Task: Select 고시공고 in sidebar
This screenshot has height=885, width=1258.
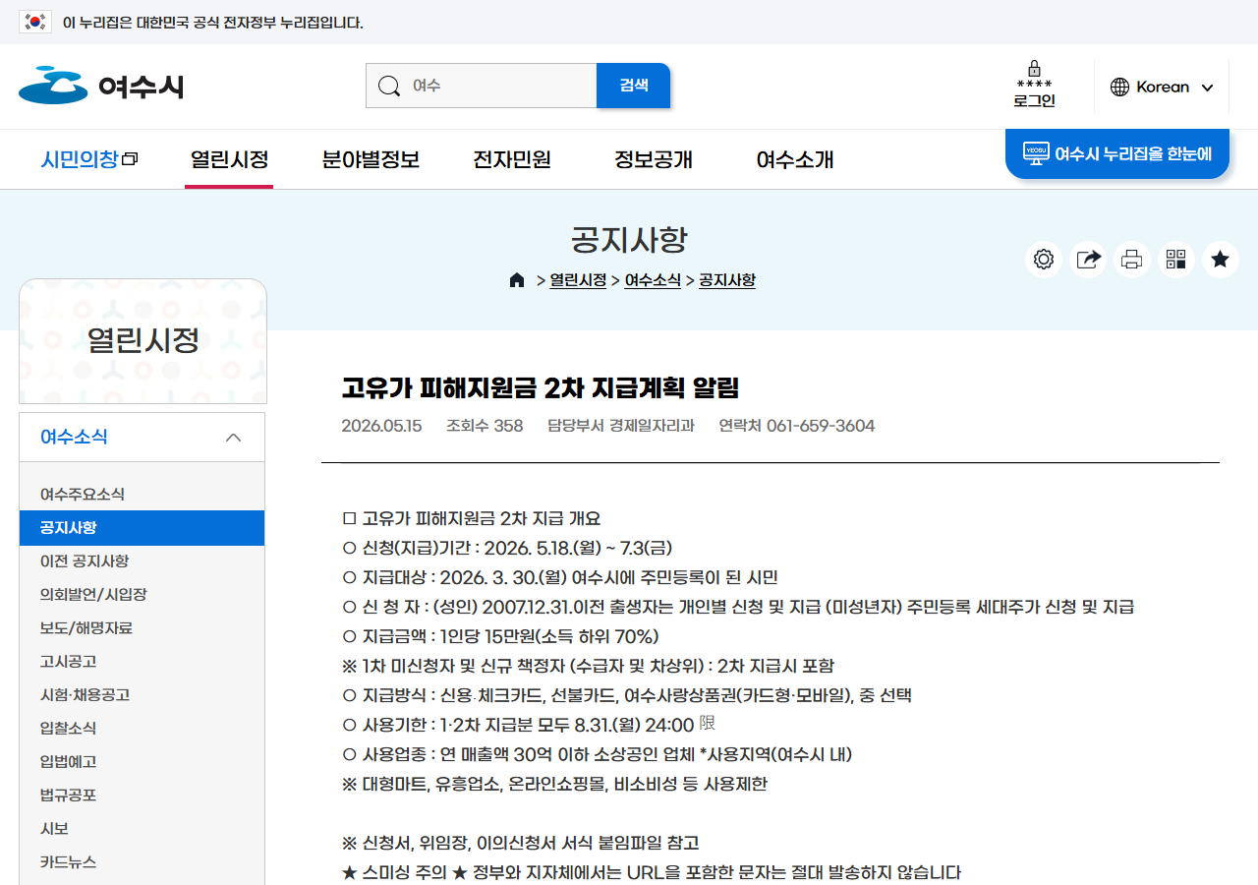Action: 142,661
